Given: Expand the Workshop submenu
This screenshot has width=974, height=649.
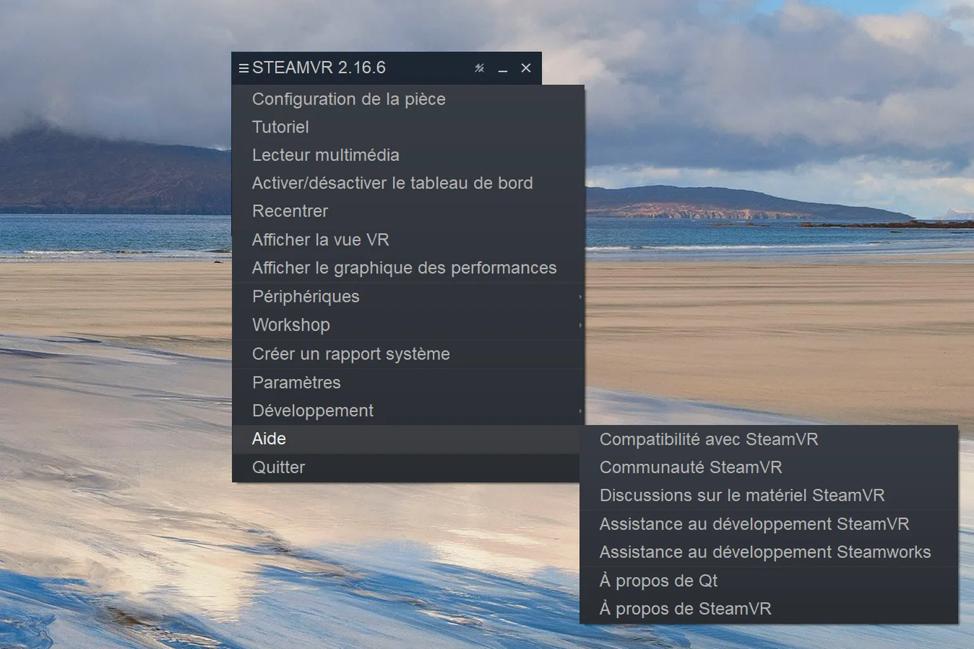Looking at the screenshot, I should click(x=408, y=325).
